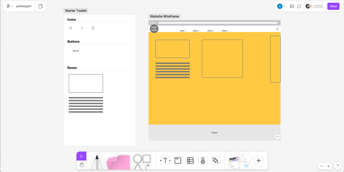The width and height of the screenshot is (344, 172).
Task: Zoom out with the minus button
Action: 322,166
